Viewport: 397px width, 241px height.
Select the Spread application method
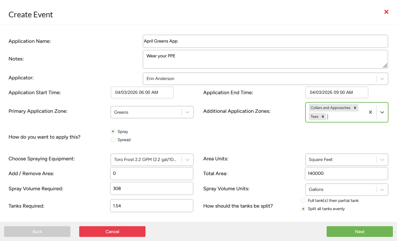(x=113, y=140)
